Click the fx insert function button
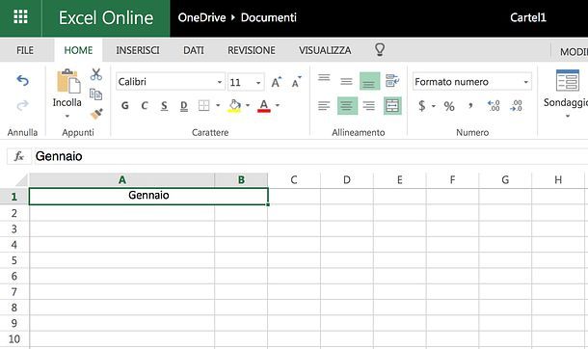The height and width of the screenshot is (349, 588). click(x=18, y=156)
